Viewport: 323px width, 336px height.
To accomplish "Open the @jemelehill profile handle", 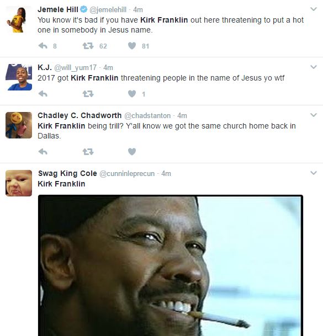I will click(108, 9).
